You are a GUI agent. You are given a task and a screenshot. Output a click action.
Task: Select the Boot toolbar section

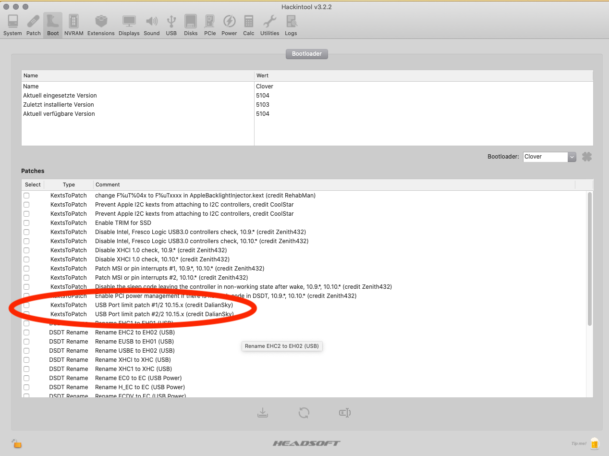(53, 25)
